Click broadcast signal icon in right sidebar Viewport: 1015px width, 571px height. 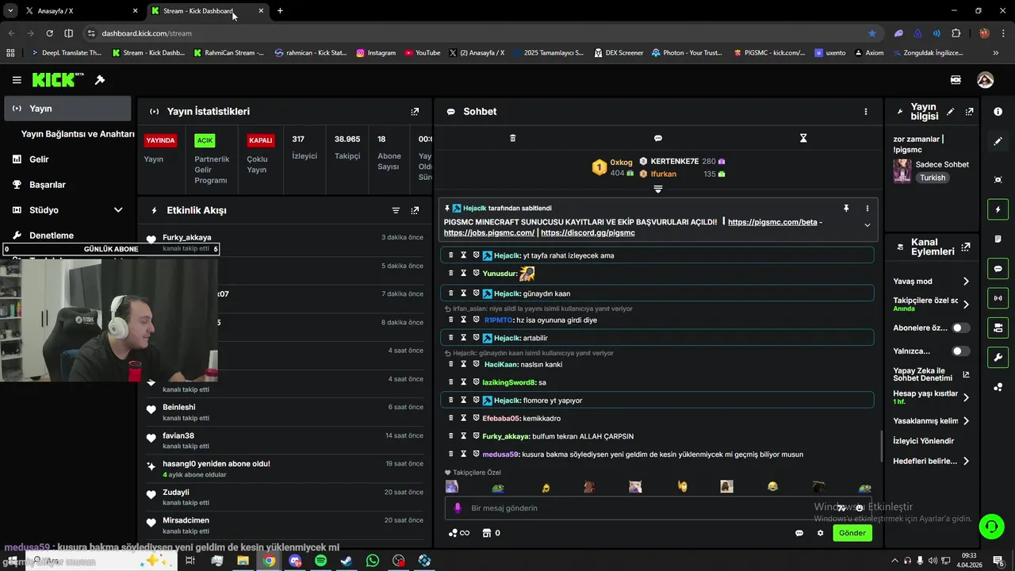click(x=998, y=298)
